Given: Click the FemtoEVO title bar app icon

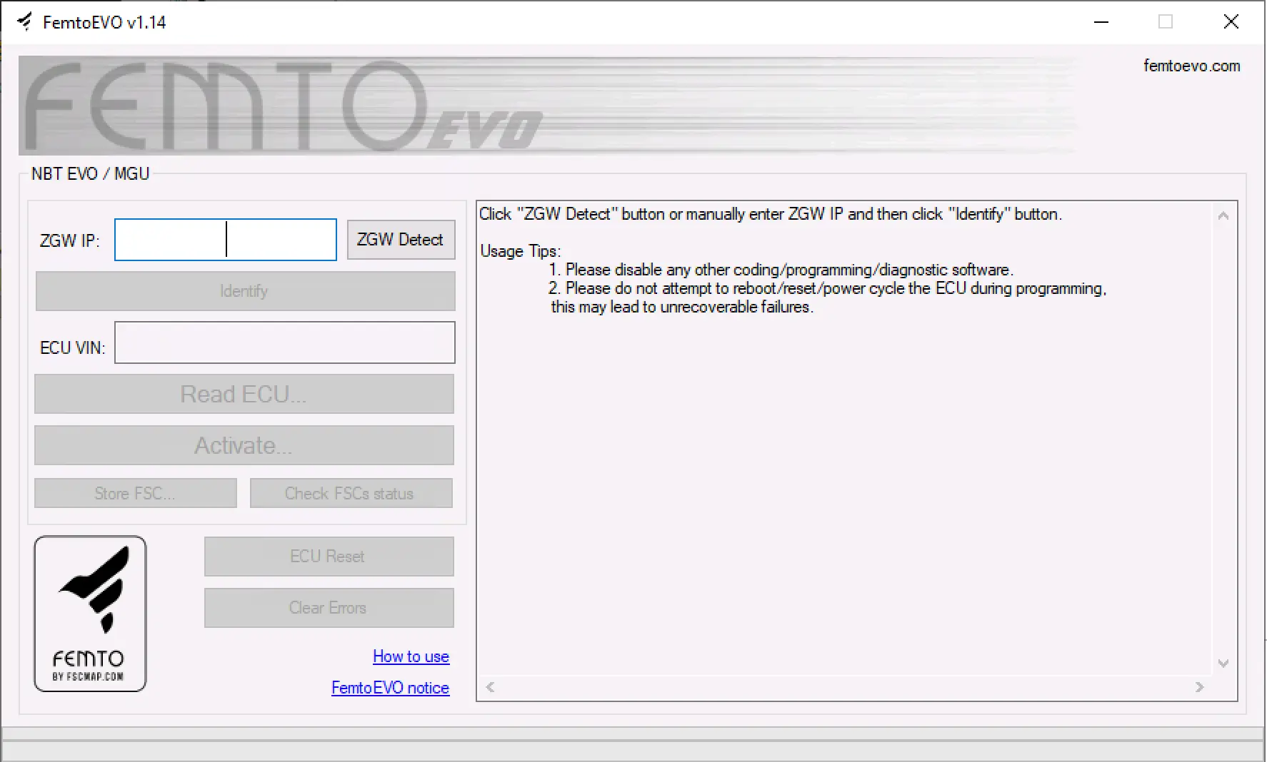Looking at the screenshot, I should click(25, 22).
